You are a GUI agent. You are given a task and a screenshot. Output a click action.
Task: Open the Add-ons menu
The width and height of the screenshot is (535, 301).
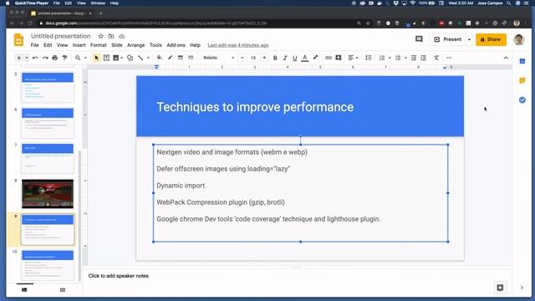[x=176, y=45]
